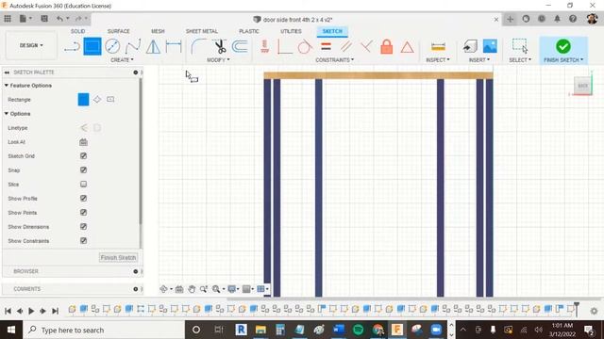The height and width of the screenshot is (339, 604).
Task: Toggle the Show Profile checkbox
Action: click(x=83, y=198)
